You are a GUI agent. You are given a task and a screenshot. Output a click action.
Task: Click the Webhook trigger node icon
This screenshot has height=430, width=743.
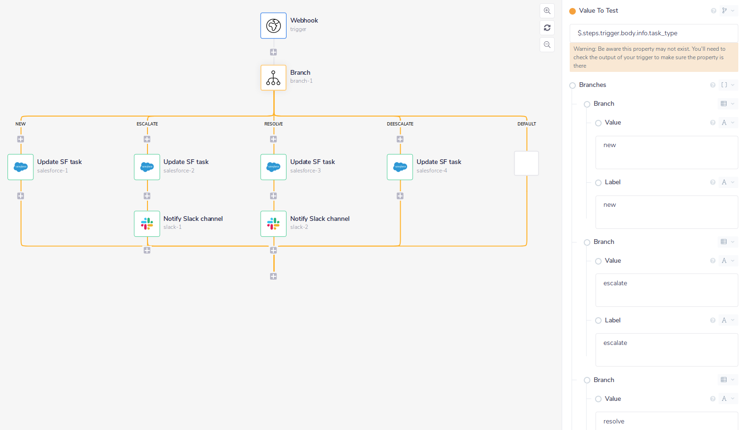[x=273, y=25]
